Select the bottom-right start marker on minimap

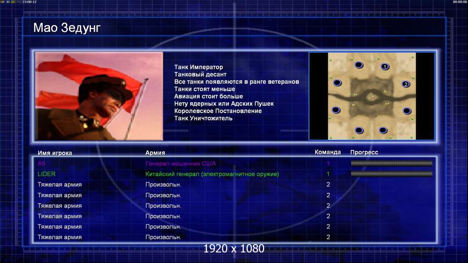pyautogui.click(x=383, y=130)
